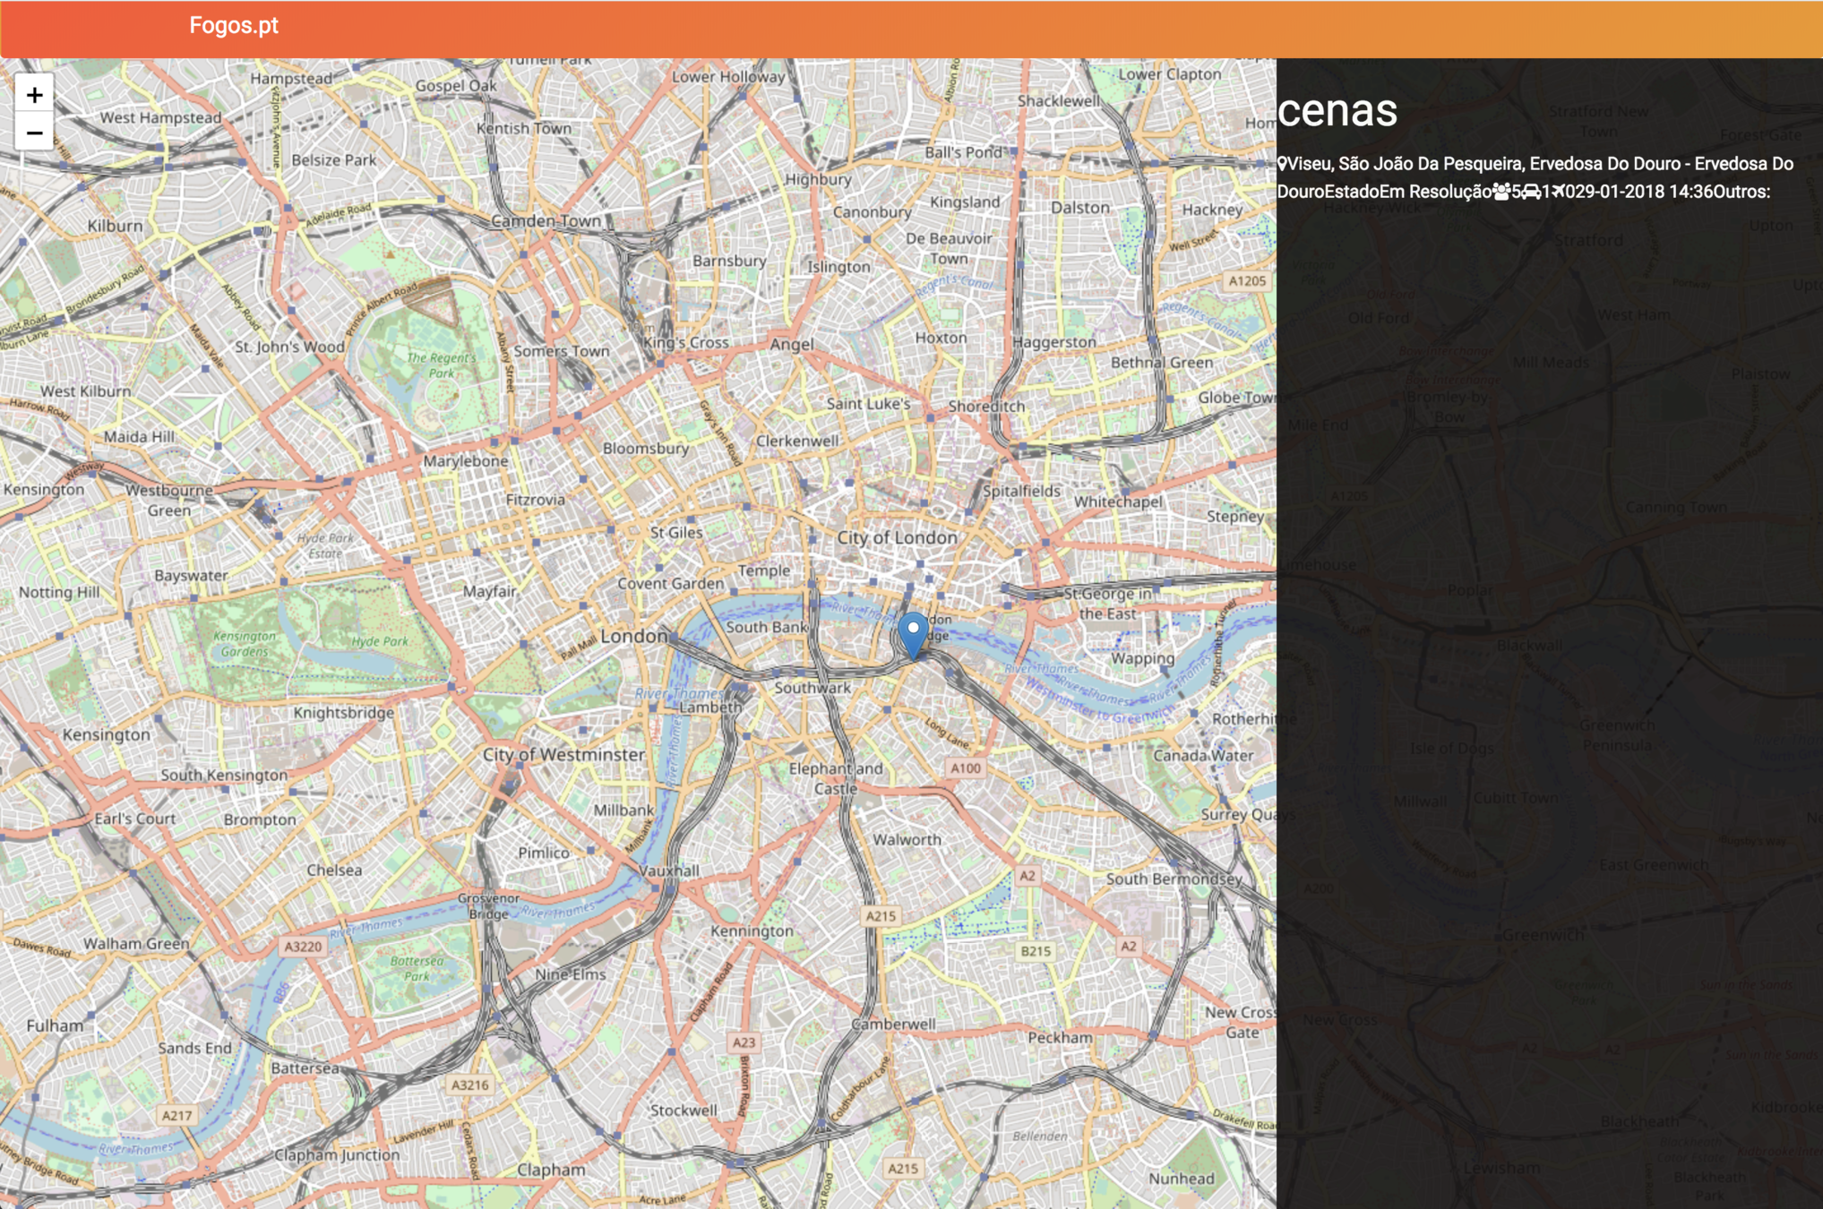Viewport: 1823px width, 1209px height.
Task: Click the A3220 road badge on map
Action: [x=303, y=947]
